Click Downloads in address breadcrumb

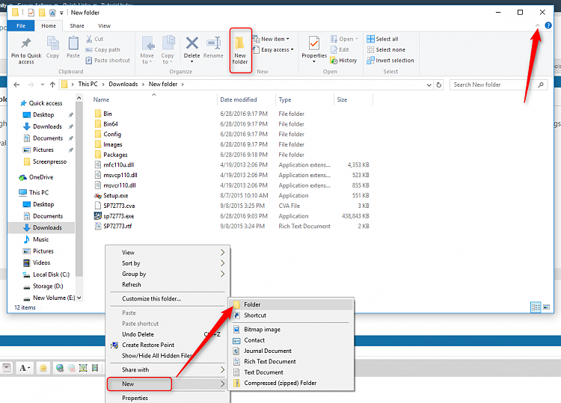click(123, 84)
